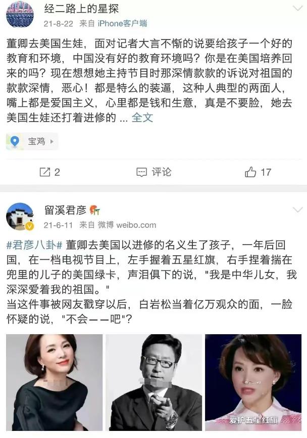Tap the repost icon showing 2

[x=44, y=172]
